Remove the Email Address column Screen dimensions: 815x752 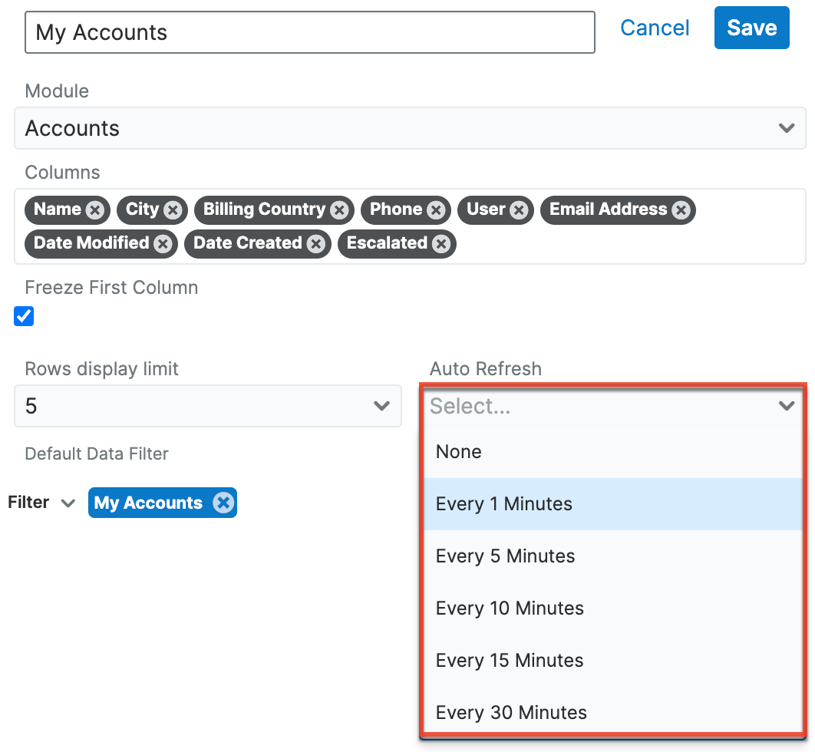click(680, 209)
